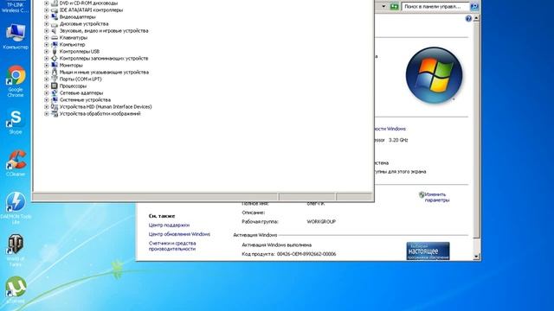
Task: Click the blue help icon in System window
Action: (468, 19)
